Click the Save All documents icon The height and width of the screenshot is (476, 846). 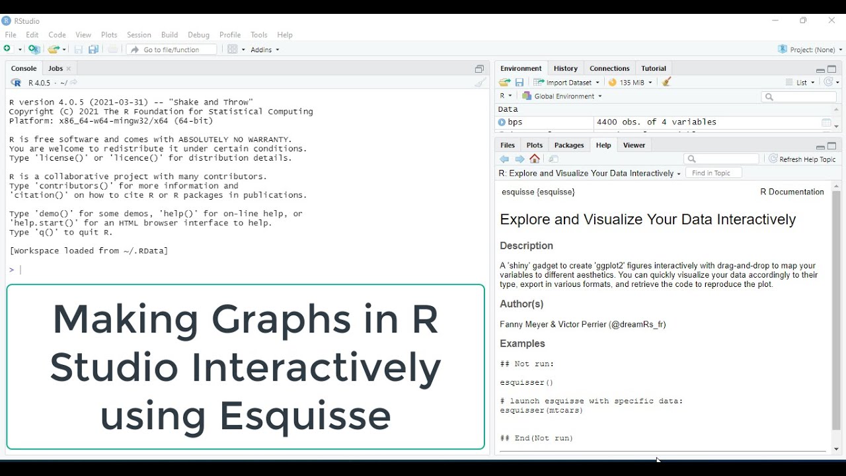(x=94, y=50)
